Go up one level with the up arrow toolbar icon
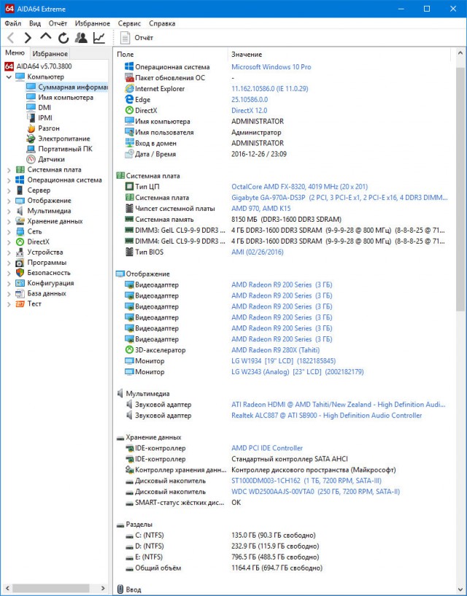 click(x=46, y=37)
